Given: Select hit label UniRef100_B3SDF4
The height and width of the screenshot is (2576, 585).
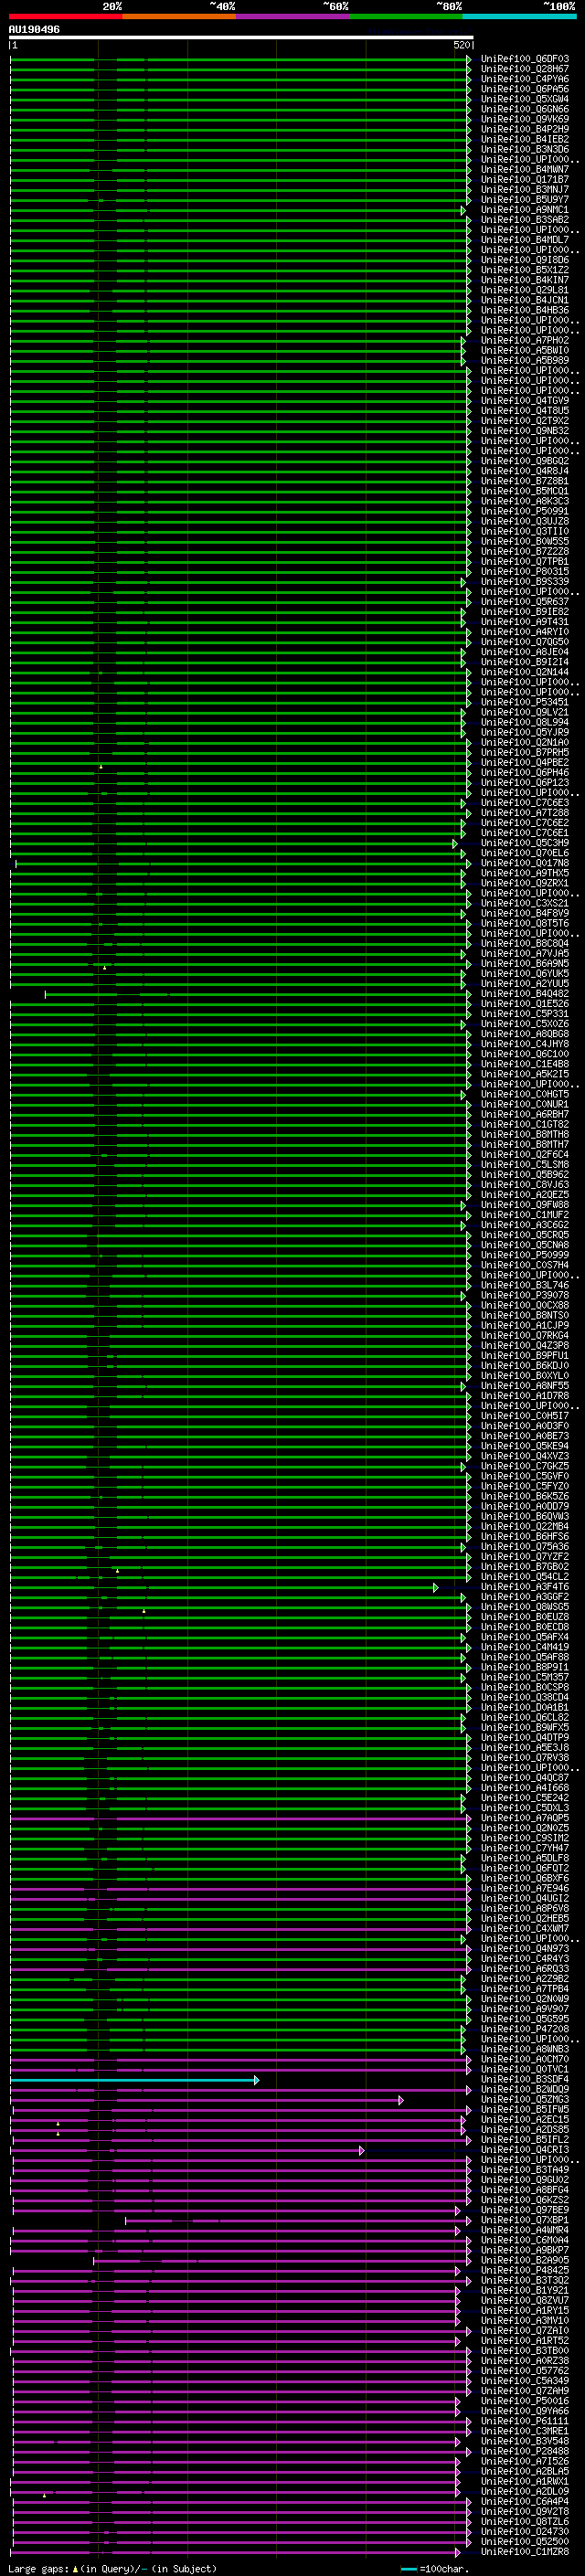Looking at the screenshot, I should click(525, 2079).
